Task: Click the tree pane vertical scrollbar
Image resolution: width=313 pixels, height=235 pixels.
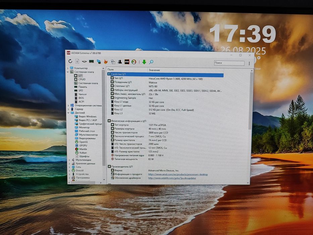Action: click(104, 117)
